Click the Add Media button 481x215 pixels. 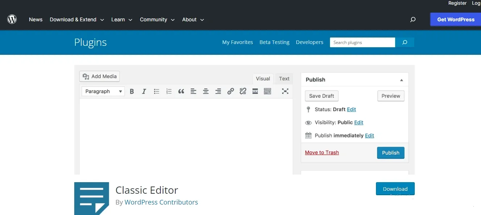[x=100, y=76]
